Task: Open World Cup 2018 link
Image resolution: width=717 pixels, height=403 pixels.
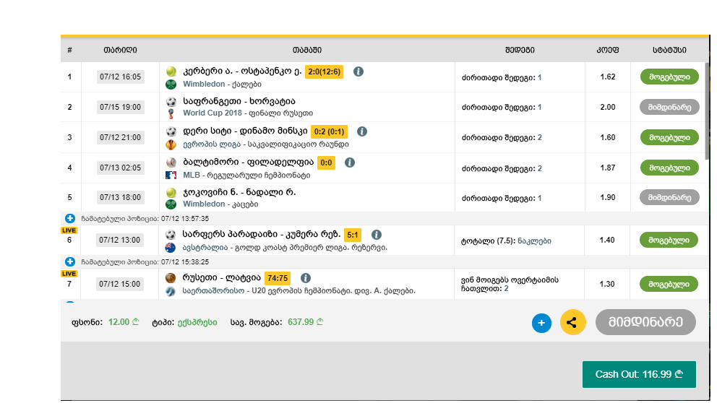Action: [212, 113]
